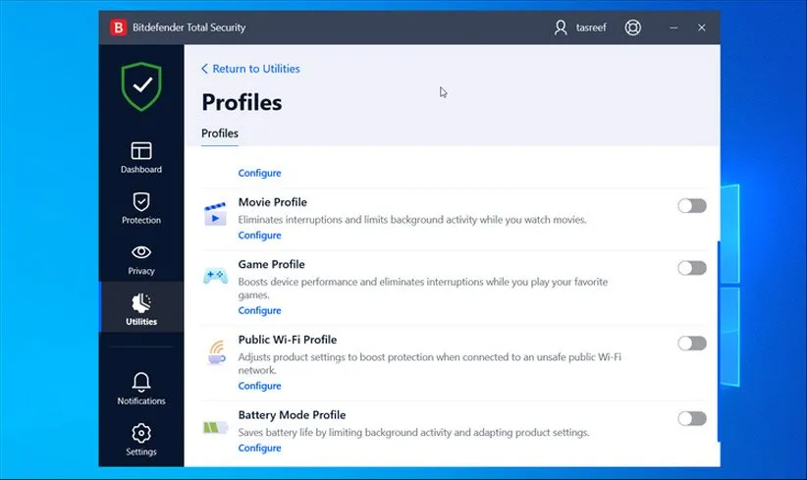
Task: Enable the Movie Profile toggle
Action: point(691,205)
